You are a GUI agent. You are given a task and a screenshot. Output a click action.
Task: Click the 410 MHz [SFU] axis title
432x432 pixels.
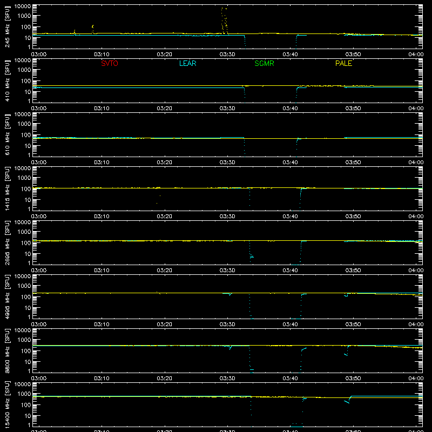7,80
